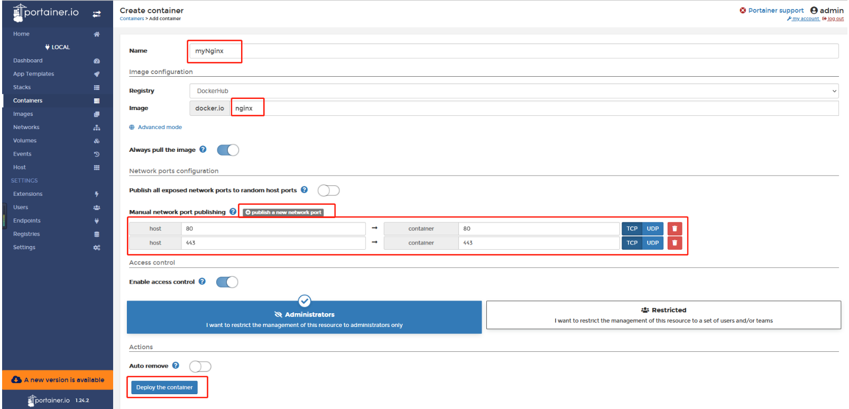Click the Host grid icon
849x409 pixels.
tap(97, 167)
